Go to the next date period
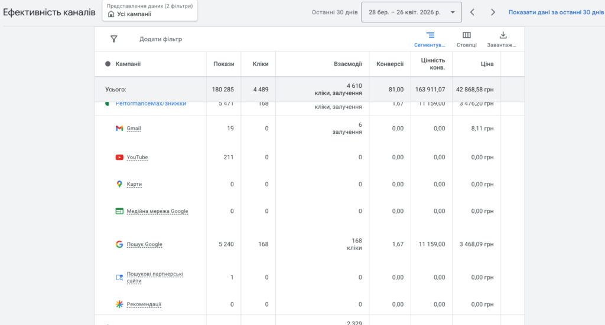 493,12
